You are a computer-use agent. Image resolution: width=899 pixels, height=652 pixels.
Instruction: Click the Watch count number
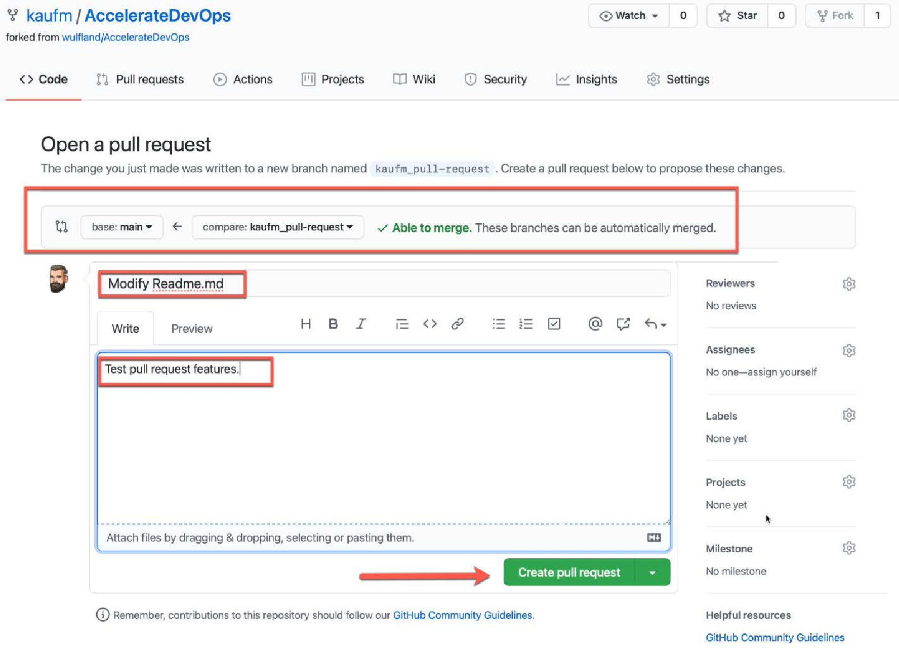click(683, 16)
